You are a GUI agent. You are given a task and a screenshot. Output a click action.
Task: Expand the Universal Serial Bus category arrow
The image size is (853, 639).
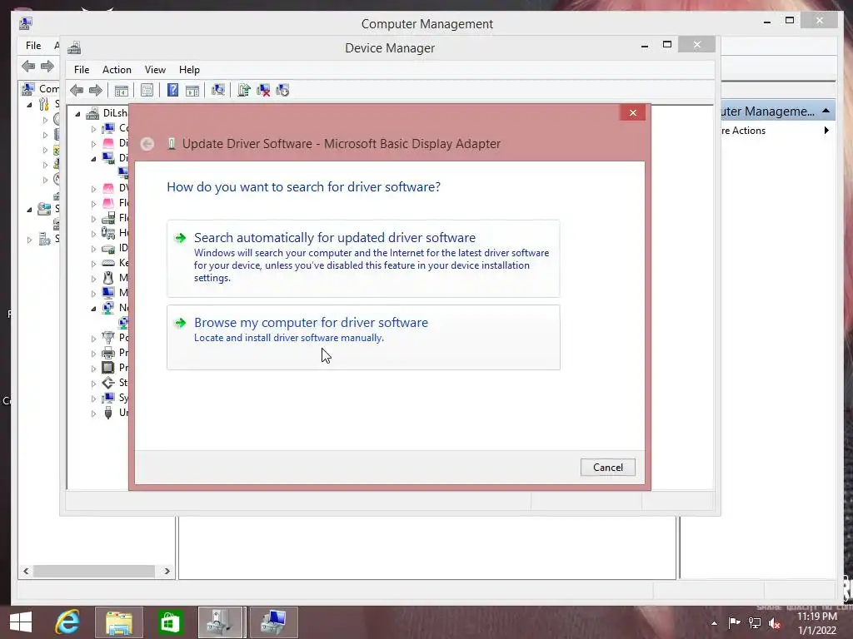coord(93,414)
